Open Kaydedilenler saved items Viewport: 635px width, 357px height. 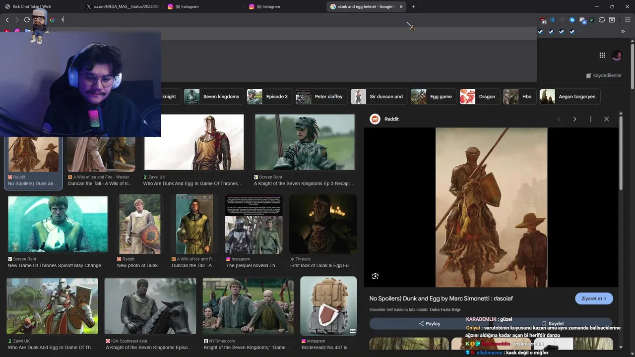click(x=604, y=75)
